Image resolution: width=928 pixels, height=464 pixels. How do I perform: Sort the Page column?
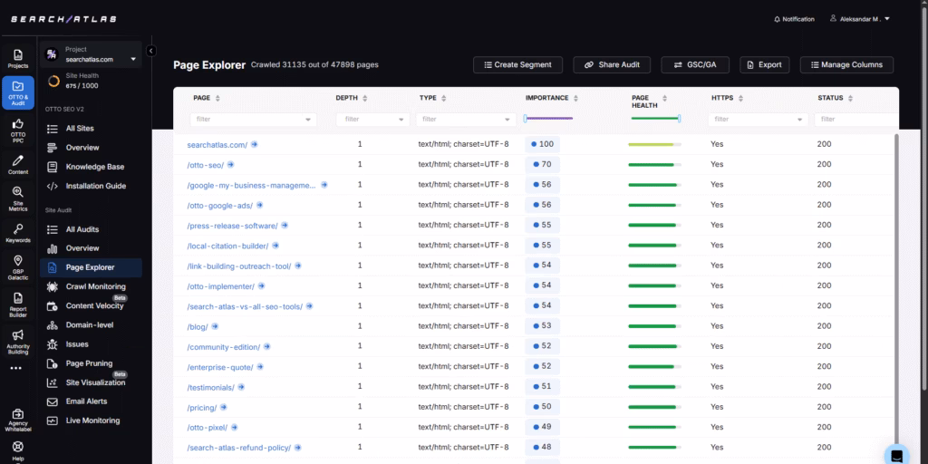click(x=217, y=98)
